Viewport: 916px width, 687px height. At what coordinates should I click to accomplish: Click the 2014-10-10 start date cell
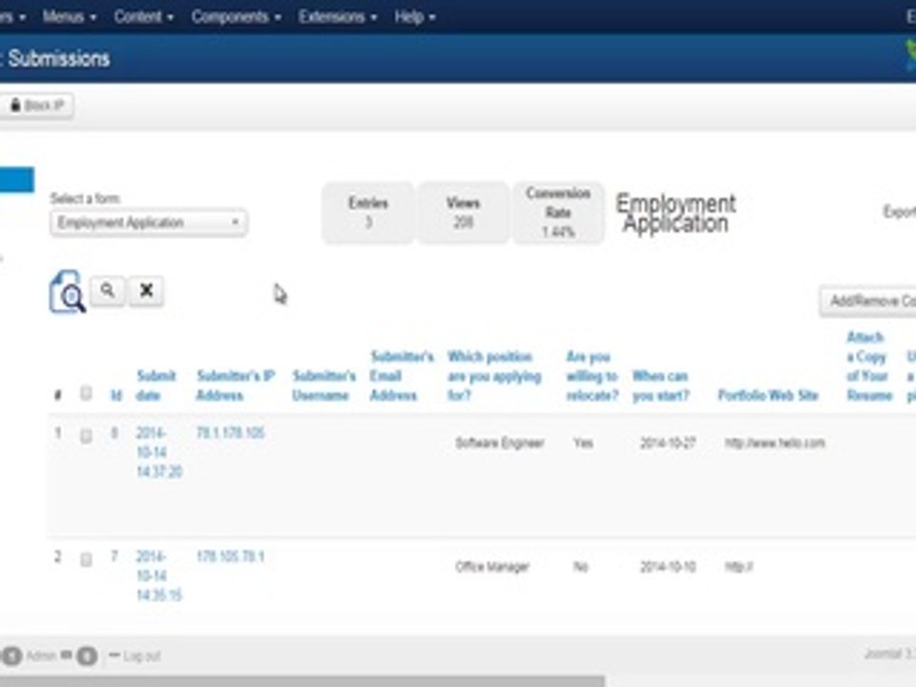coord(668,567)
